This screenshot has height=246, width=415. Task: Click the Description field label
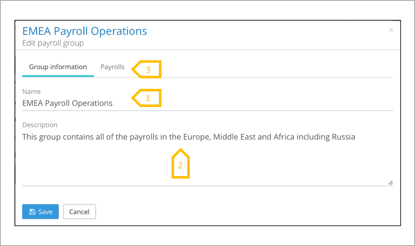40,125
